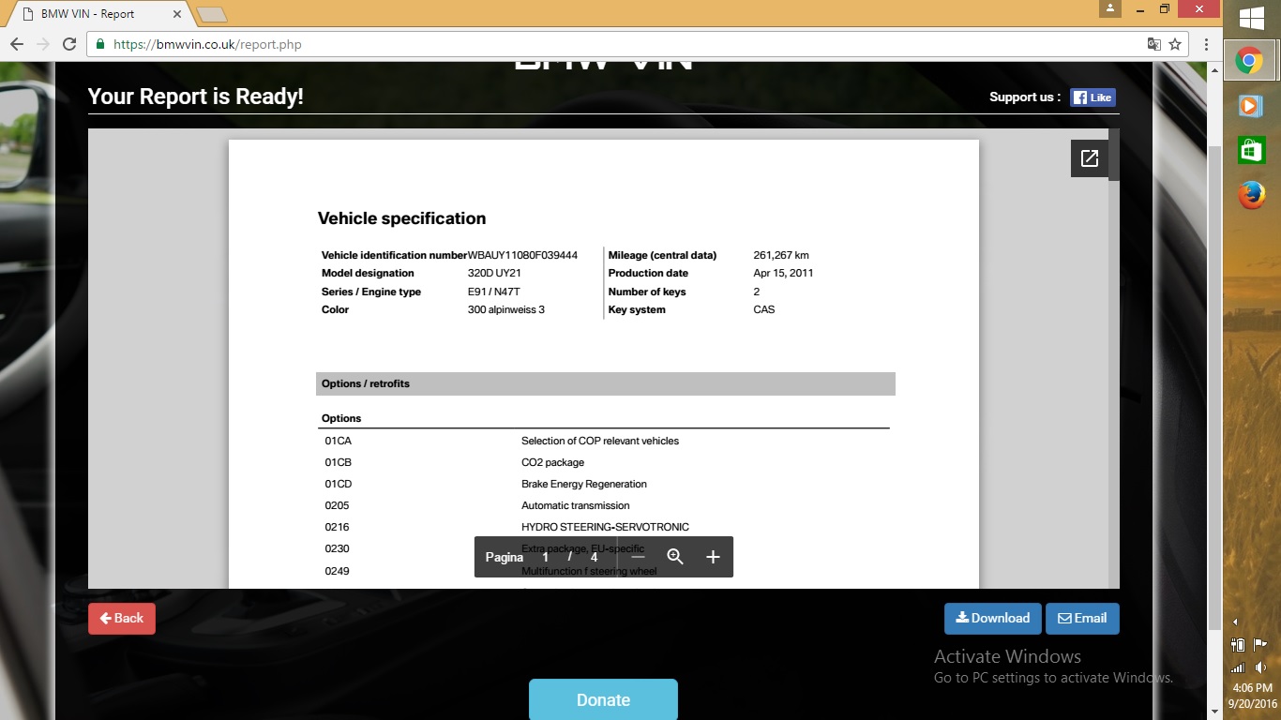
Task: Restore down the Chrome window
Action: 1164,7
